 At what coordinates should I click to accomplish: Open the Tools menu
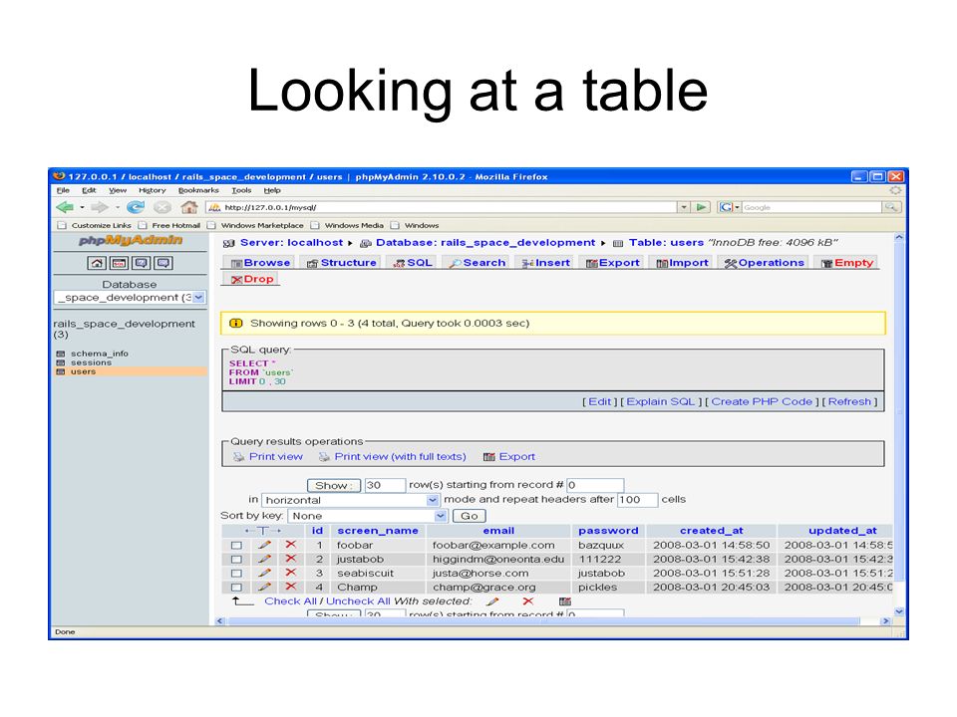click(x=241, y=190)
